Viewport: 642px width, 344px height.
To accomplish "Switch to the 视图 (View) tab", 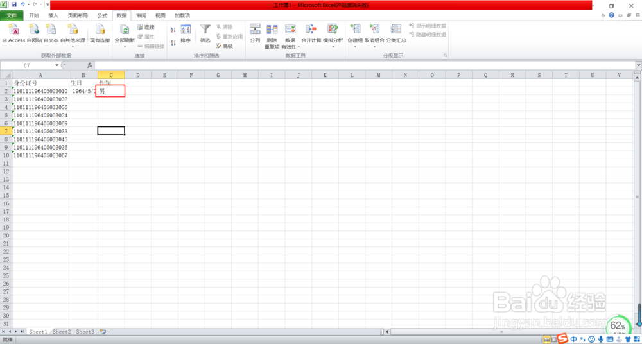I will (x=160, y=15).
